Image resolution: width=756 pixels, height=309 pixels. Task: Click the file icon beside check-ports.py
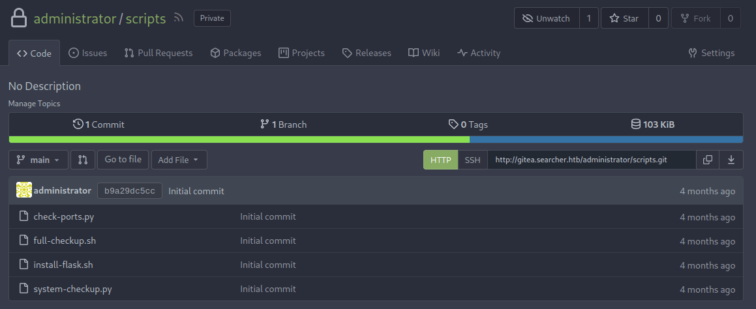click(x=23, y=216)
